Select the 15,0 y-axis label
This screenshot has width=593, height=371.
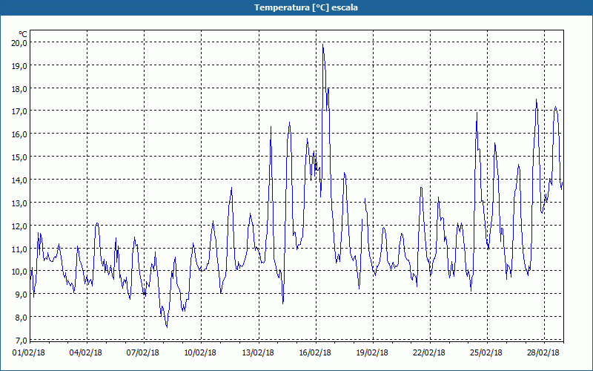pyautogui.click(x=19, y=157)
